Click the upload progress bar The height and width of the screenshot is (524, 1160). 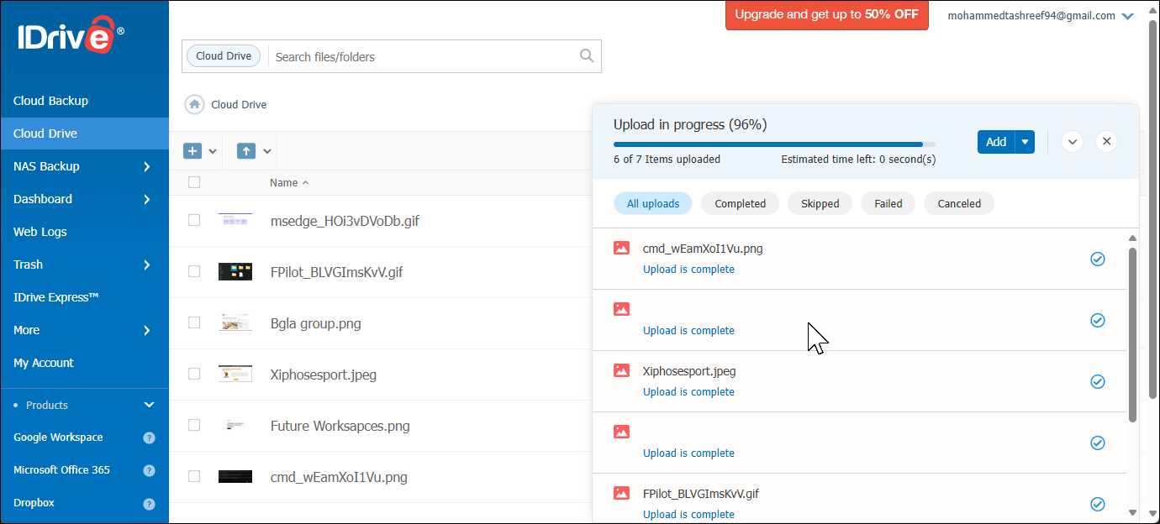(x=774, y=144)
